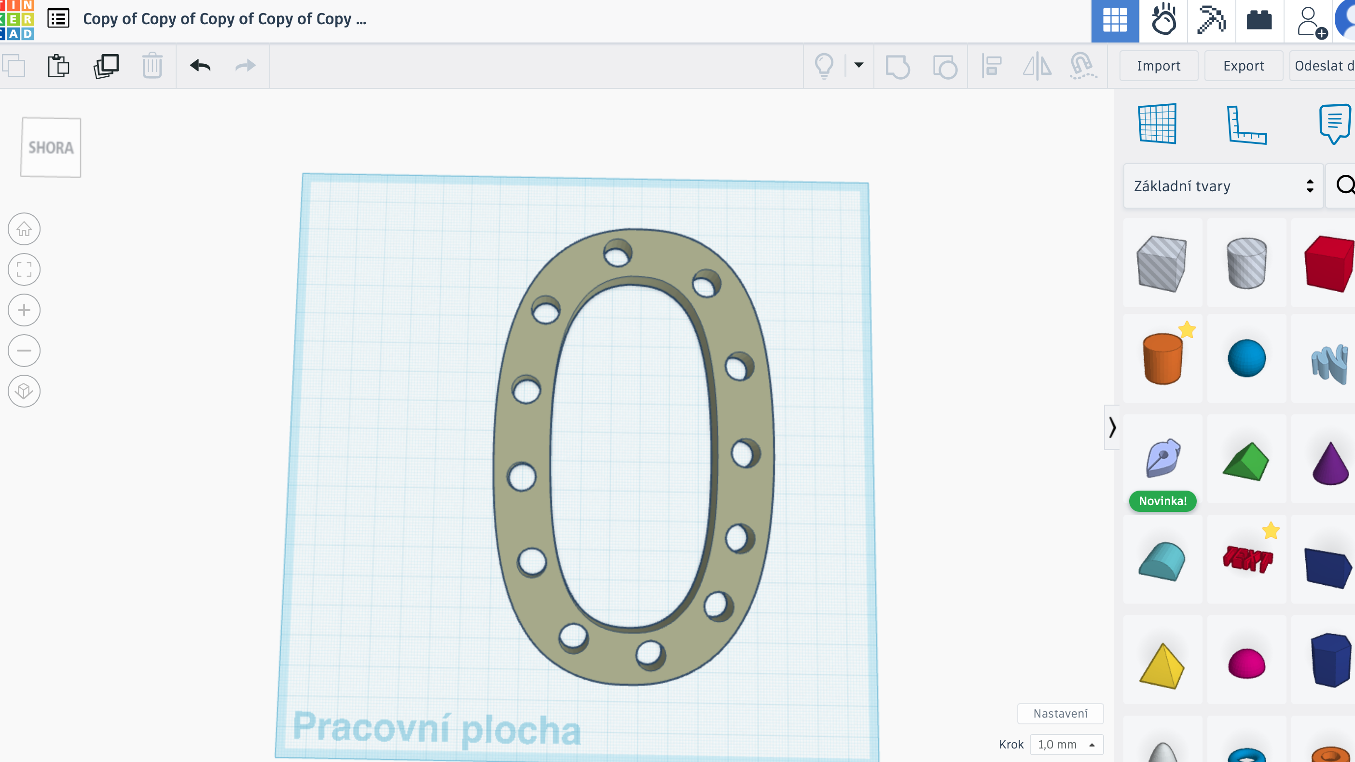
Task: Pick the red Box shape thumbnail
Action: [1328, 263]
